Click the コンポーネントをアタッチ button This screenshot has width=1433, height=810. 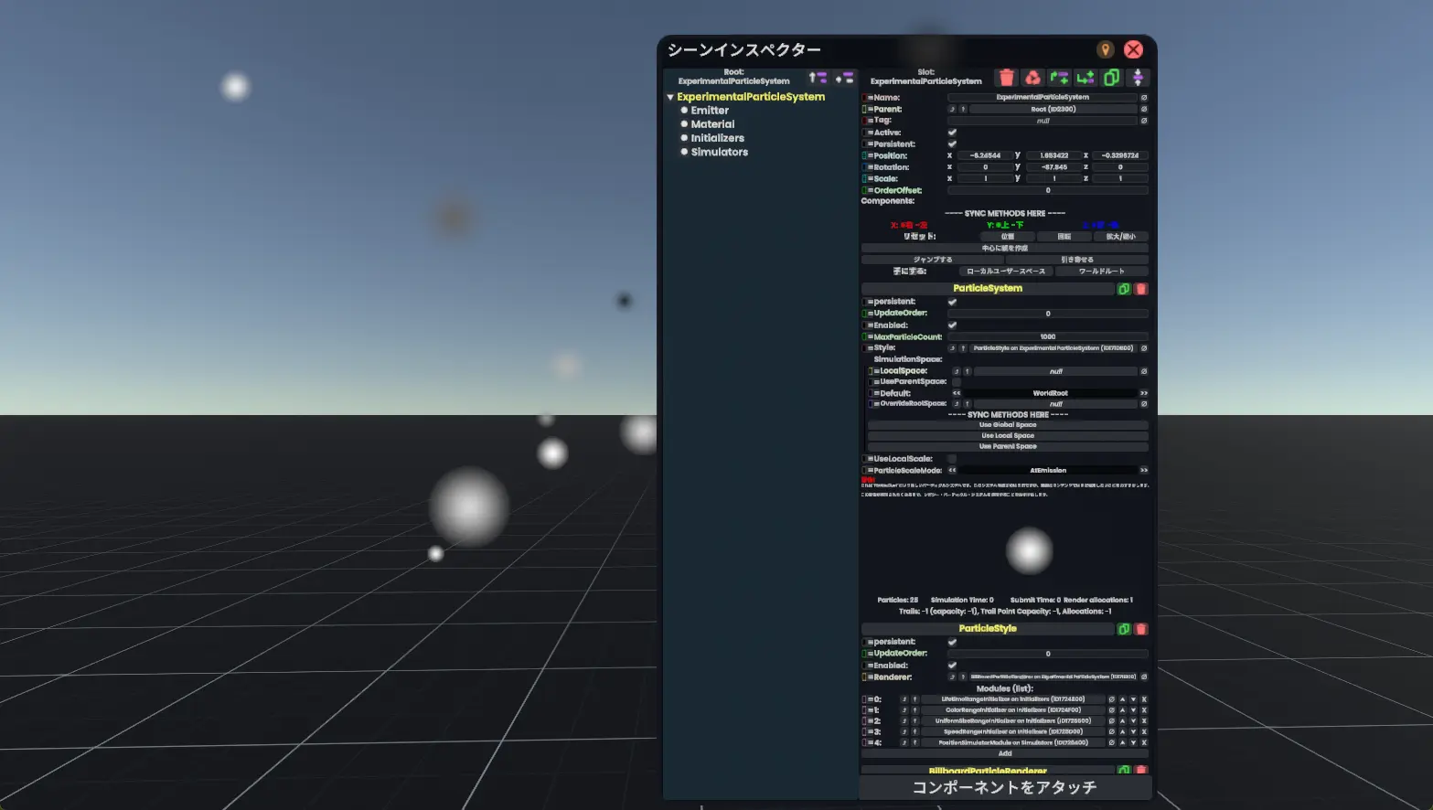coord(1004,787)
